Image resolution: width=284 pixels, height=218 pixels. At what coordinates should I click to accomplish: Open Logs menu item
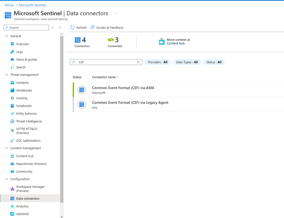(20, 52)
